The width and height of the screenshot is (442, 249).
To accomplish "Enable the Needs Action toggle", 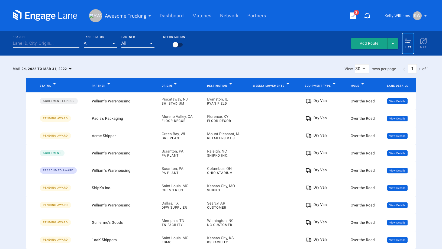I will (x=178, y=44).
